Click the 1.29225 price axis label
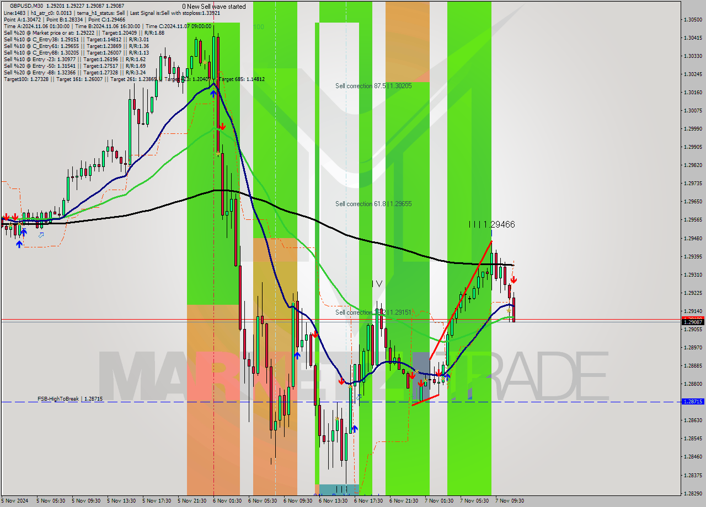This screenshot has height=507, width=706. point(693,293)
